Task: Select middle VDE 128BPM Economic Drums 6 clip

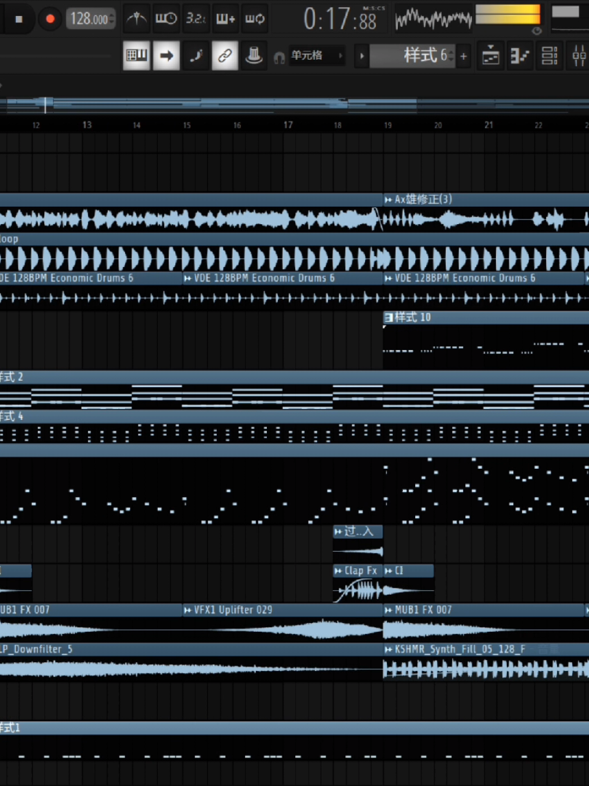Action: 282,291
